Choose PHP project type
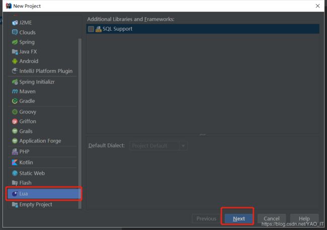Image resolution: width=327 pixels, height=230 pixels. [x=43, y=151]
